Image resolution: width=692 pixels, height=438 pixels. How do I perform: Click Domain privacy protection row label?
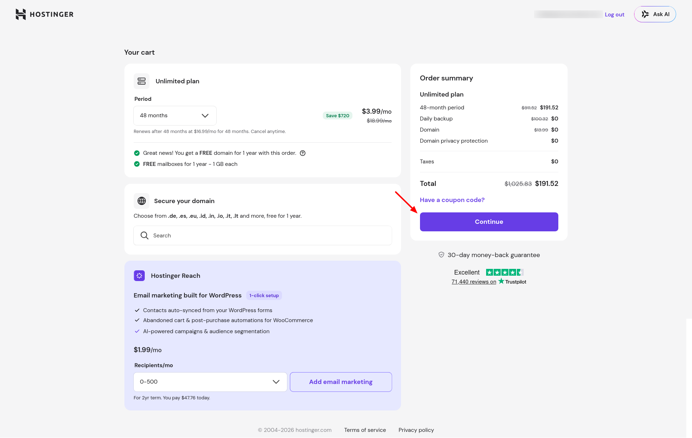point(454,141)
